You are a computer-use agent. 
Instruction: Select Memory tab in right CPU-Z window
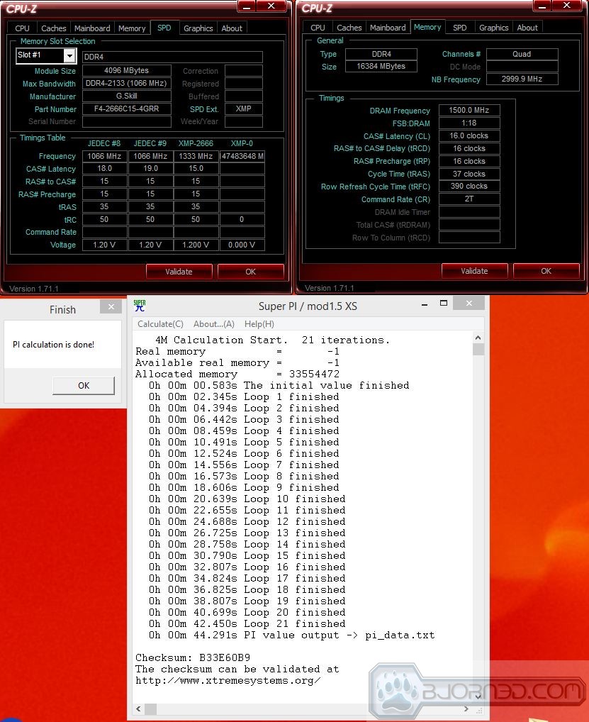(x=427, y=27)
